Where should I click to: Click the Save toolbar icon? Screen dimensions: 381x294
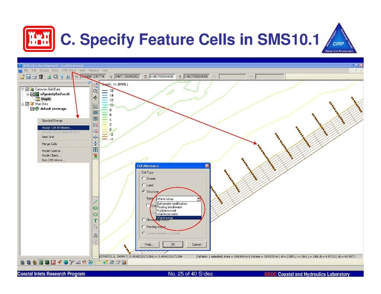pyautogui.click(x=28, y=76)
